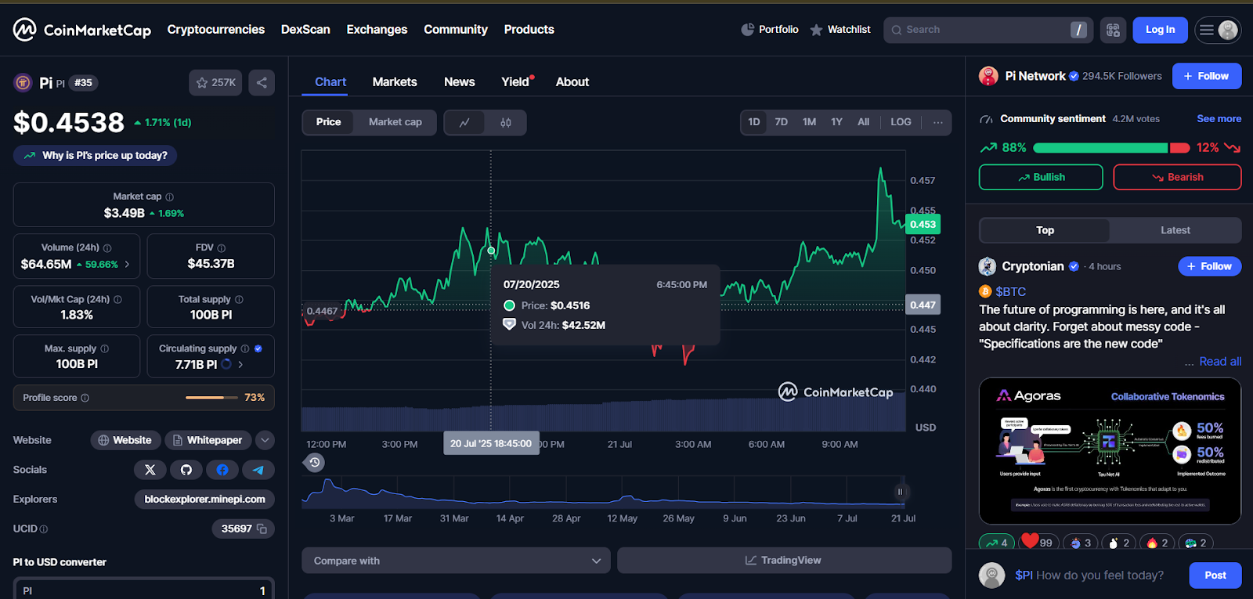Open Pi's GitHub repository link
This screenshot has width=1253, height=599.
tap(186, 470)
